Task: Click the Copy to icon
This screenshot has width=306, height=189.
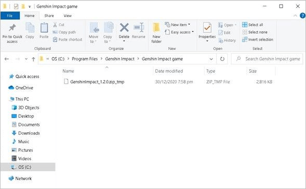Action: (108, 28)
